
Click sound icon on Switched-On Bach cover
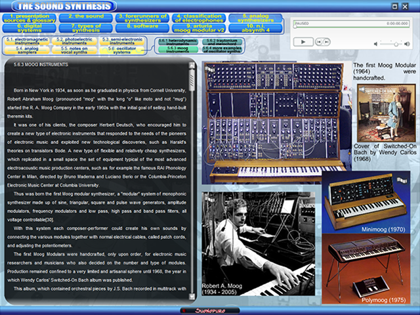(363, 91)
